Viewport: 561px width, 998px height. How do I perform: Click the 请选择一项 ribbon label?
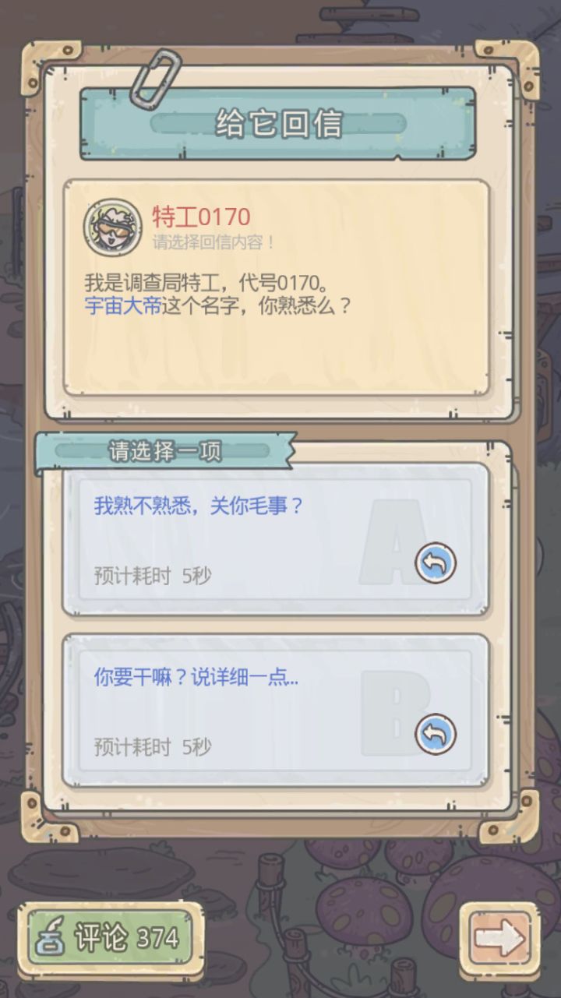coord(165,451)
